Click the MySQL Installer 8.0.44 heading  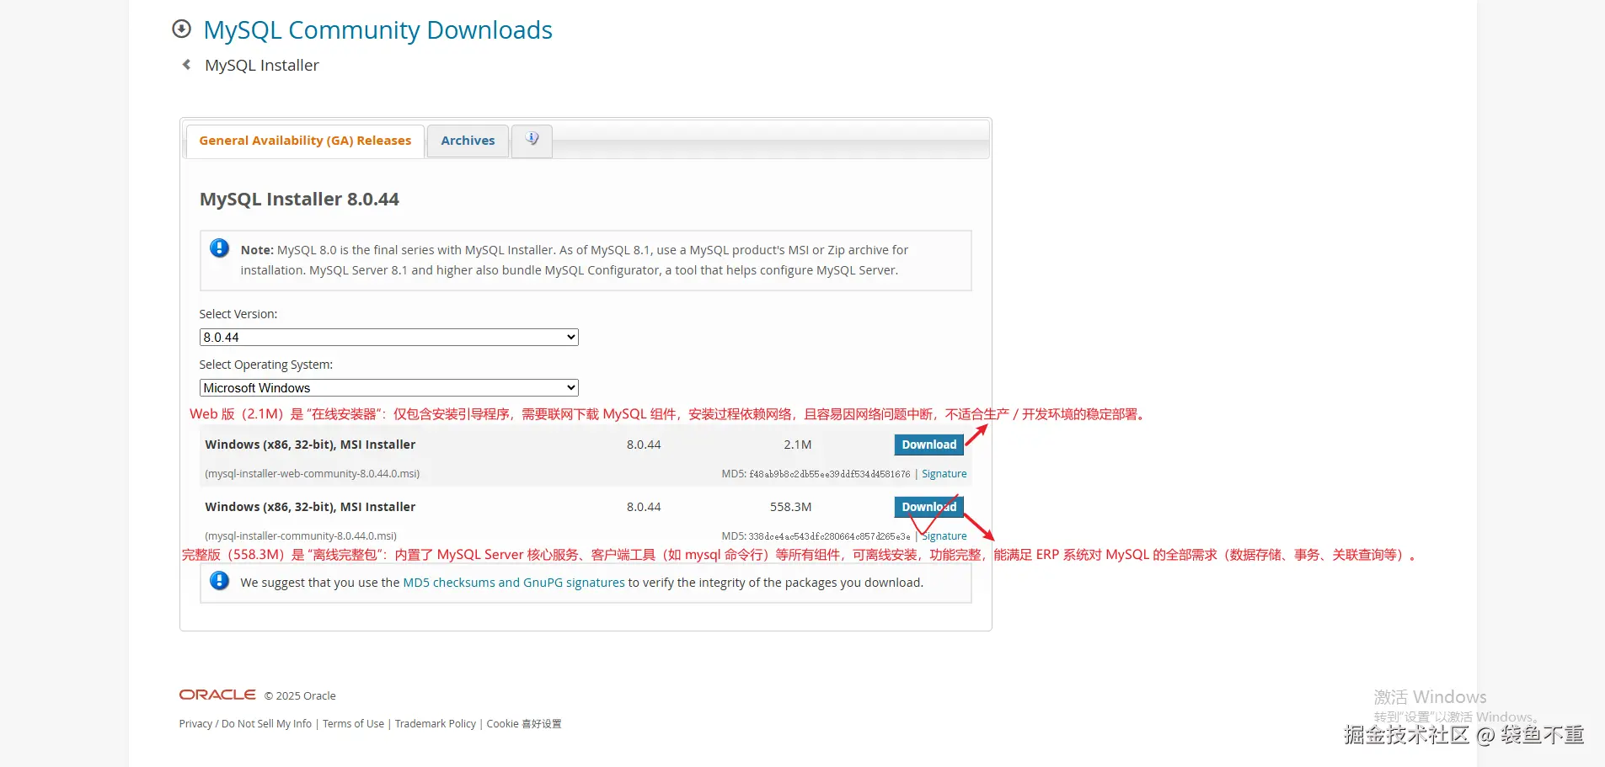[x=299, y=200]
